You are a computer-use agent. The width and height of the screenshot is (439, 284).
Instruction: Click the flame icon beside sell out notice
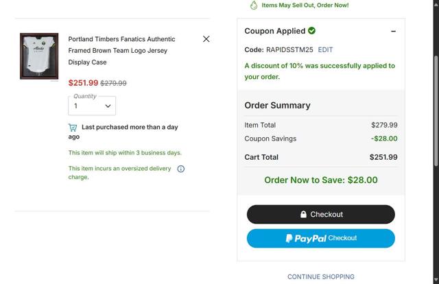coord(254,5)
